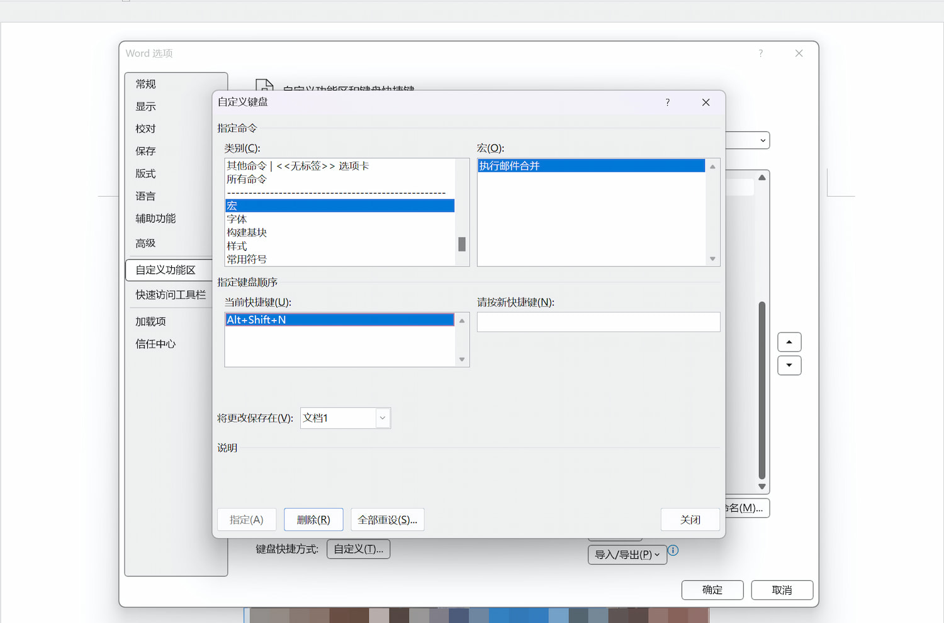Click the macro list scroll down arrow

[712, 258]
